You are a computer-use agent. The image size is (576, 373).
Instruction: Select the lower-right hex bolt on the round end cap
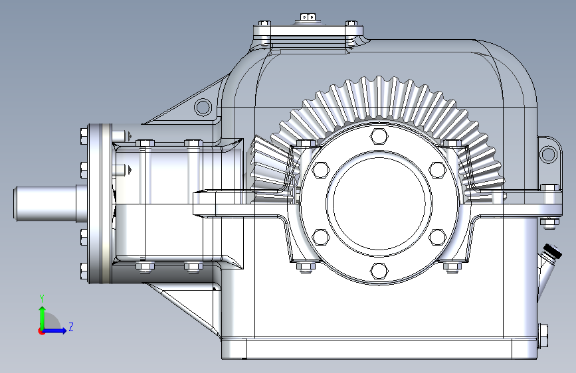pyautogui.click(x=438, y=237)
